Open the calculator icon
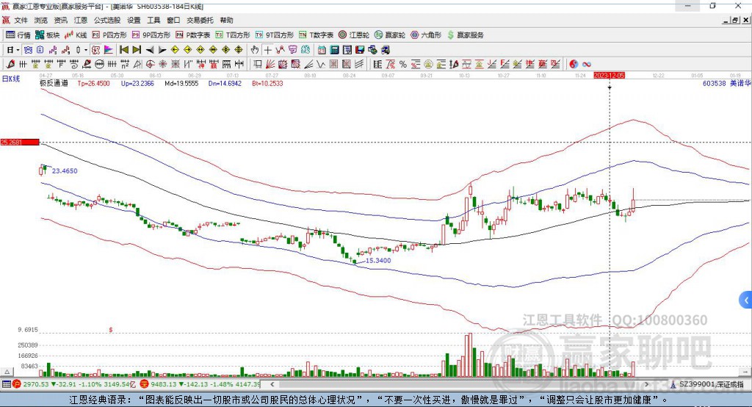The image size is (752, 407). pos(334,50)
